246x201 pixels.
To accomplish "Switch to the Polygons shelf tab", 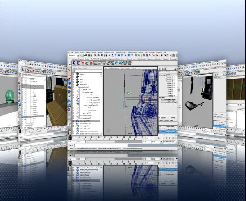I will (x=165, y=59).
